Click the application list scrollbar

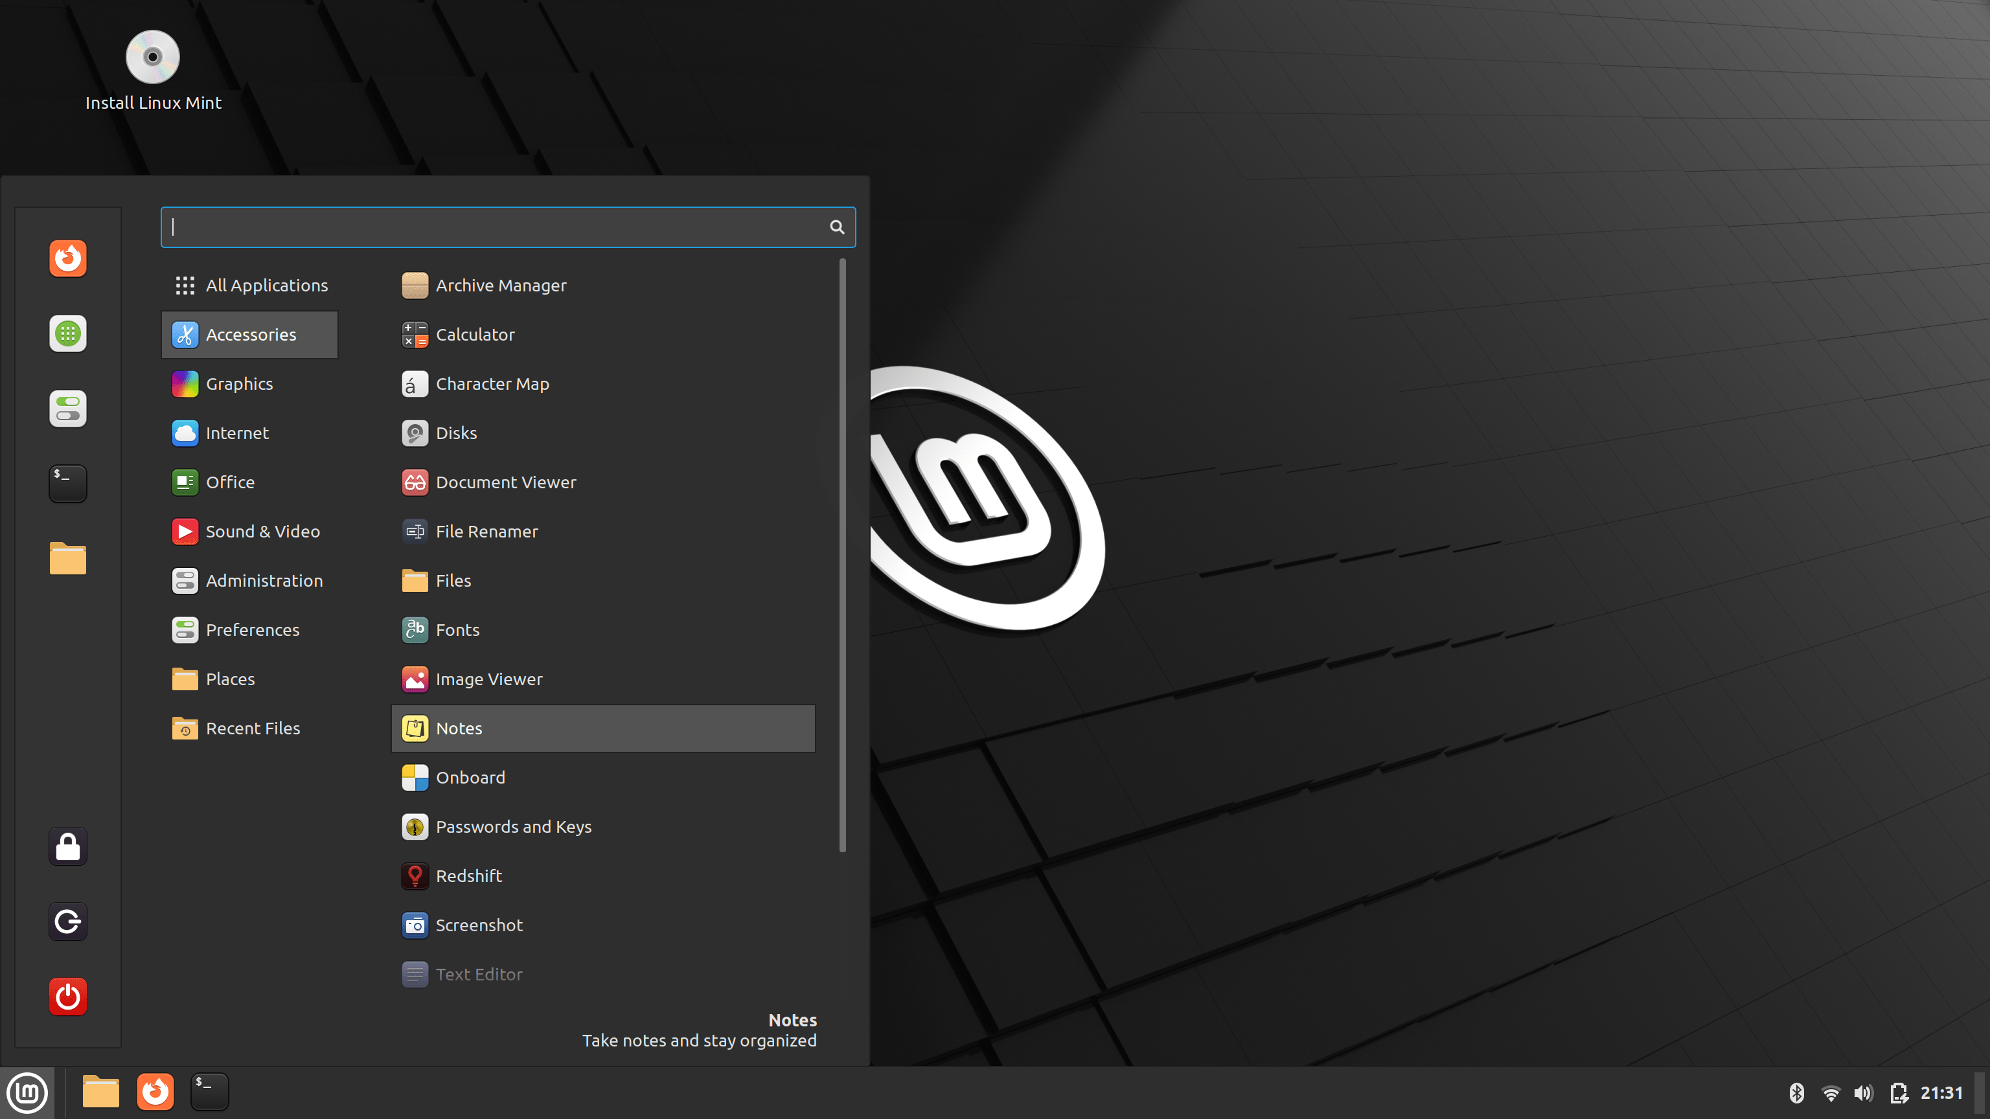[842, 556]
